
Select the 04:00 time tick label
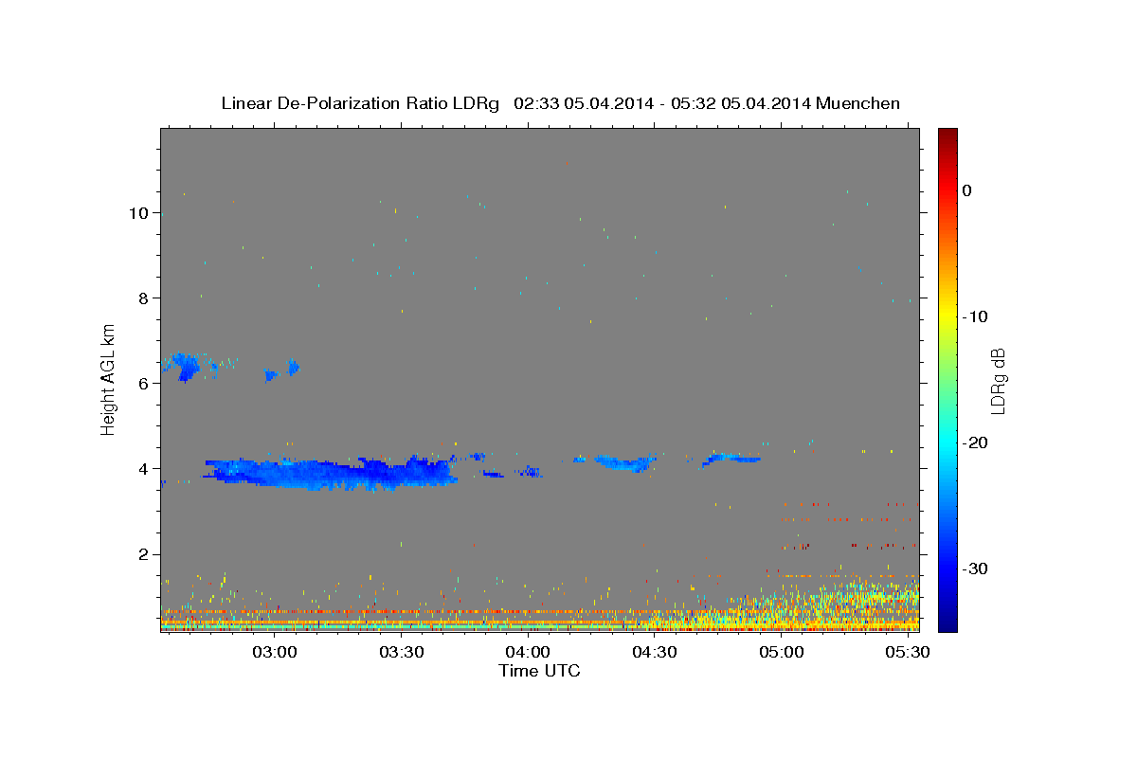(x=528, y=653)
